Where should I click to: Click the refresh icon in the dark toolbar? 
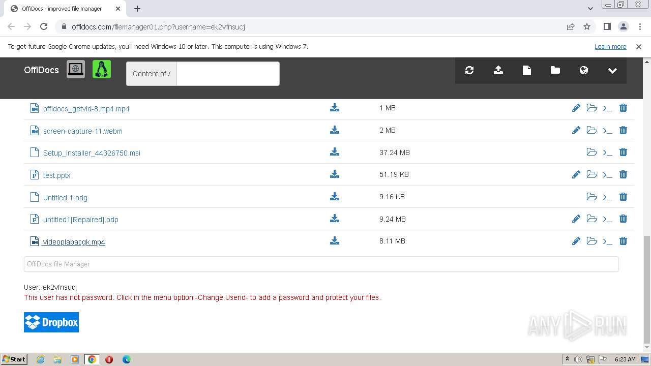pos(469,71)
